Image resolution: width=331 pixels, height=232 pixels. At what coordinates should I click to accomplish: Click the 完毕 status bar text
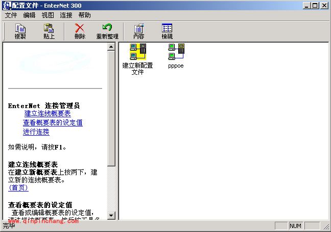(x=9, y=226)
